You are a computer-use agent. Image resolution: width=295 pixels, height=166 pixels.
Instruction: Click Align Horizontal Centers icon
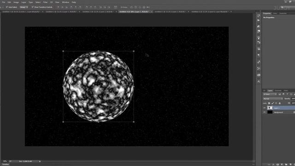[76, 7]
